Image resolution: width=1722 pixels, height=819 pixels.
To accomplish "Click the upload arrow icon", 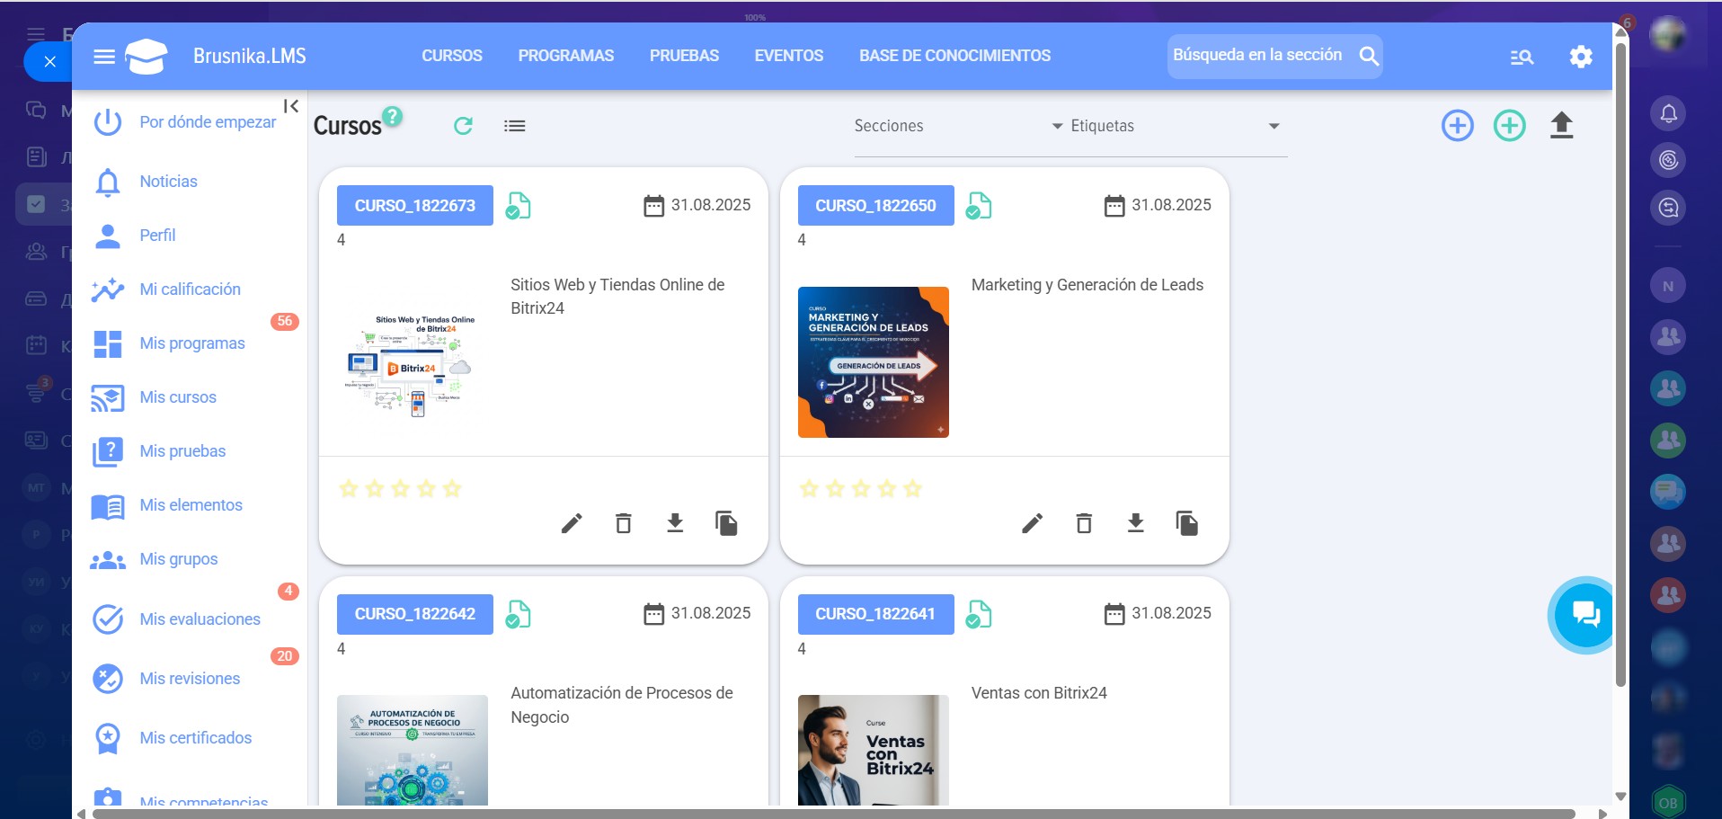I will point(1561,126).
